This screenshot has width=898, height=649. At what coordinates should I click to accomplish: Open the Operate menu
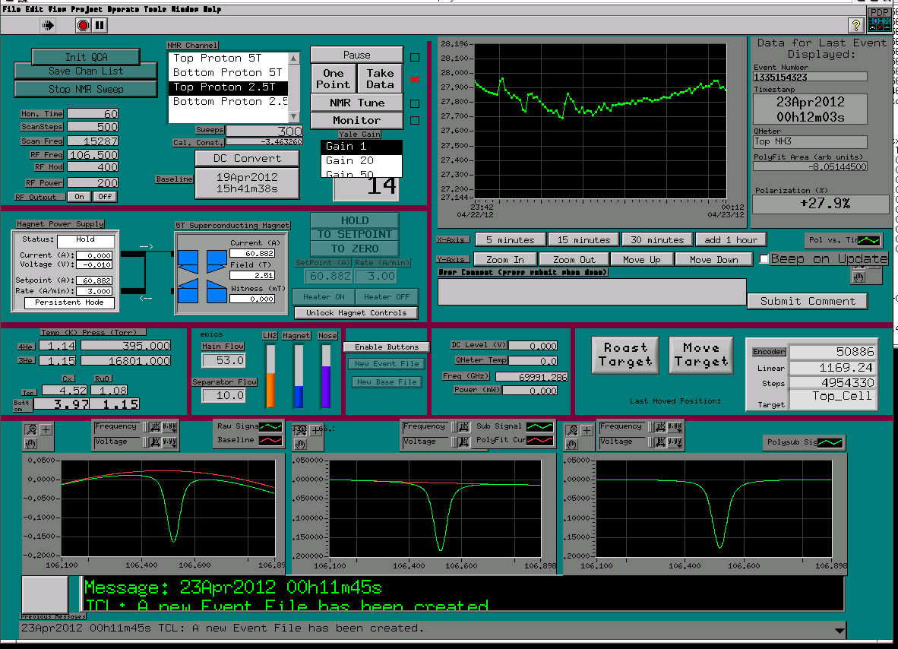123,9
